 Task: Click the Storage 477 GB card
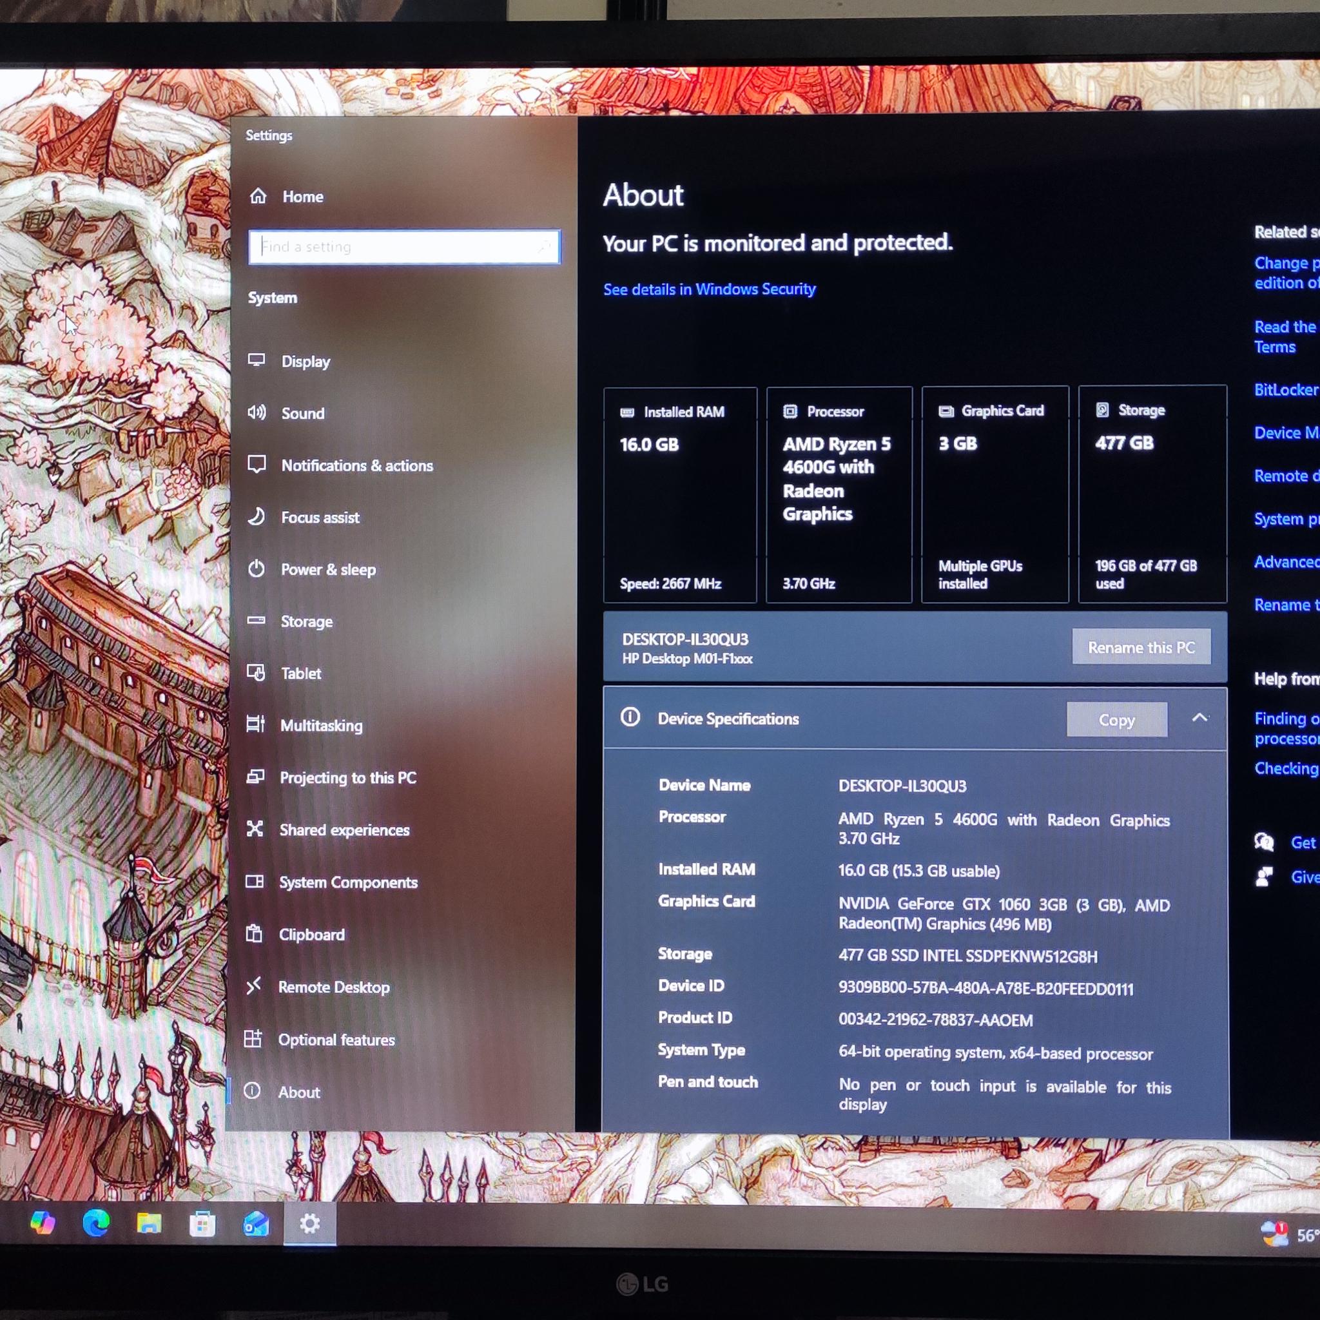[1152, 494]
